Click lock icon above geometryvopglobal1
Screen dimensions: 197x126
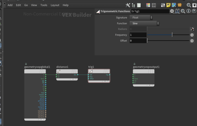[x=26, y=64]
